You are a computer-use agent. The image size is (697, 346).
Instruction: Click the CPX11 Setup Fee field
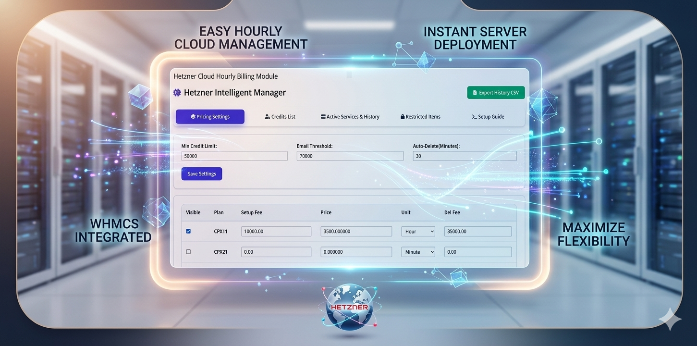click(276, 231)
